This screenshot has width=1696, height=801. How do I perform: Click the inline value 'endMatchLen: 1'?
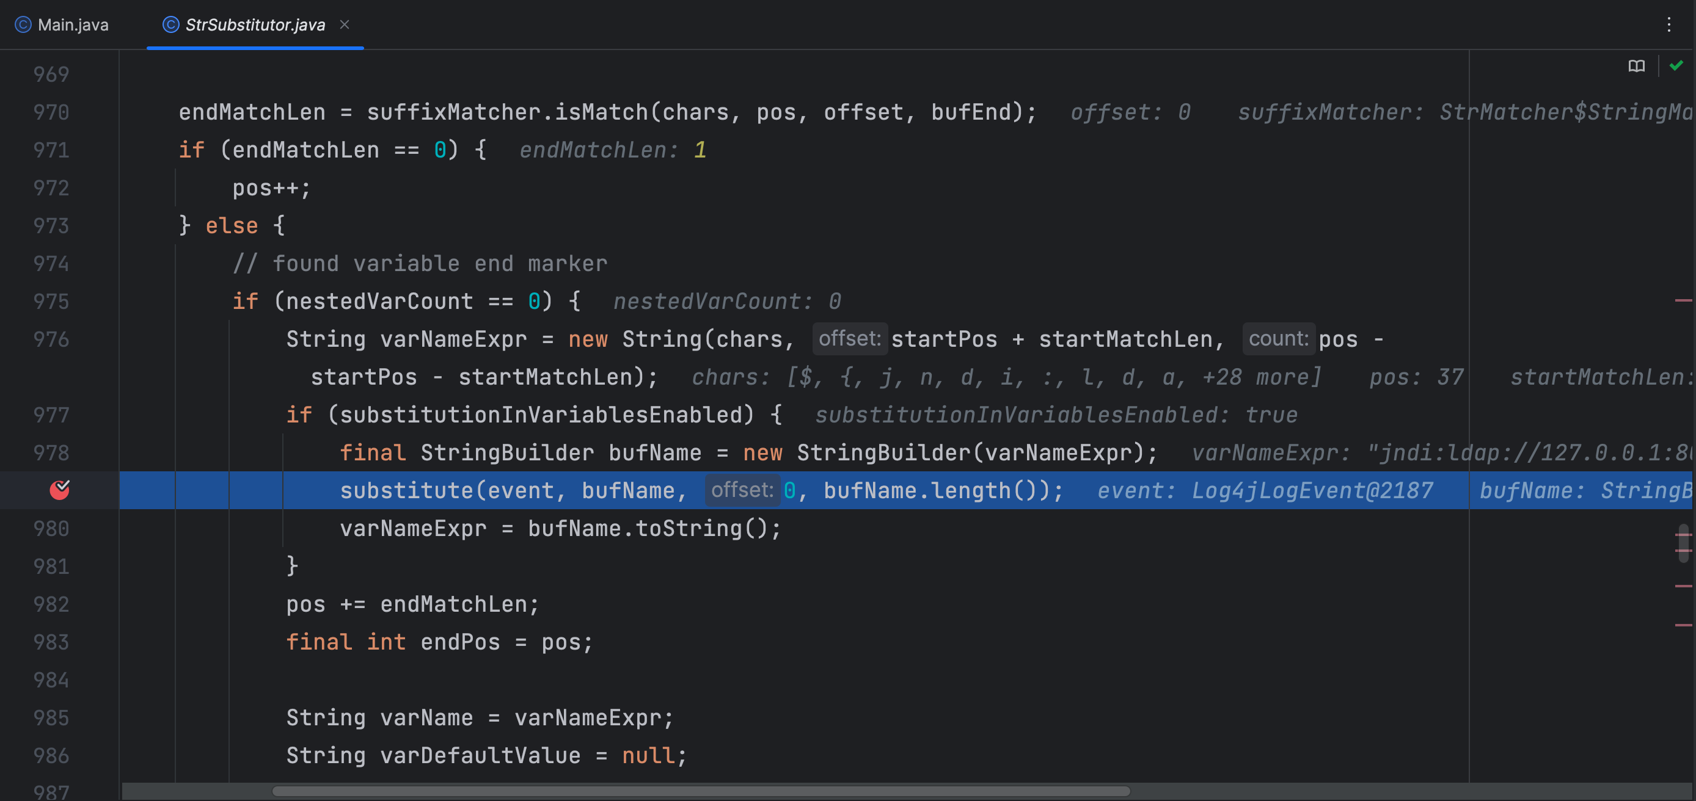tap(612, 150)
